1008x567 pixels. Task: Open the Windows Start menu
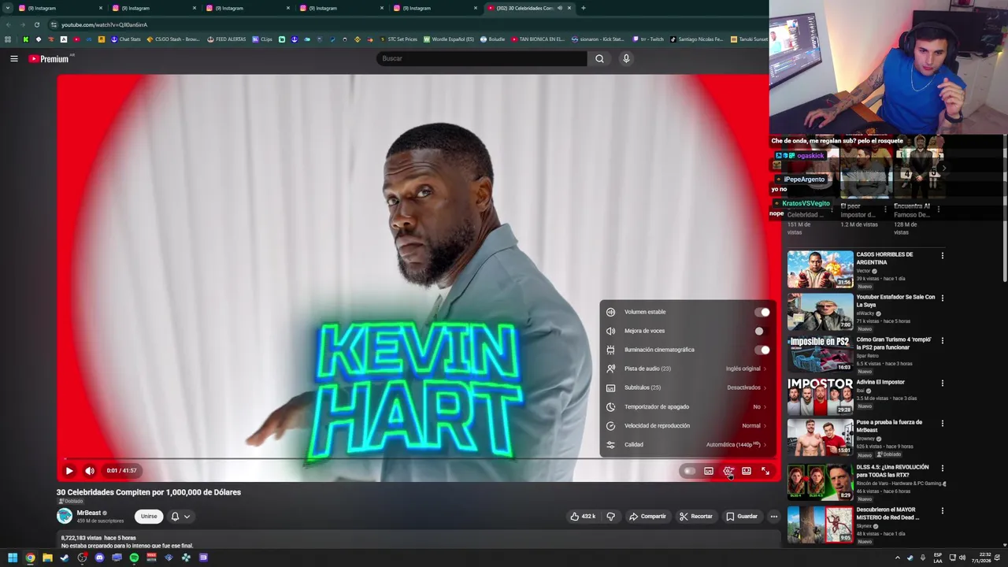12,558
